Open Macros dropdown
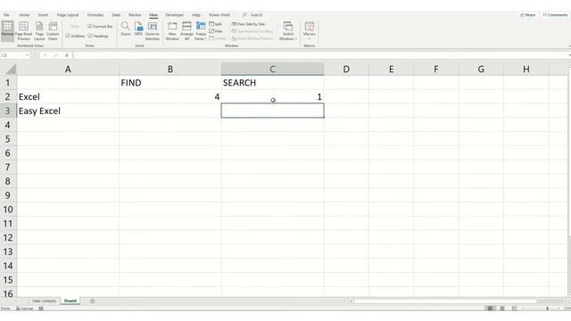 (x=310, y=30)
